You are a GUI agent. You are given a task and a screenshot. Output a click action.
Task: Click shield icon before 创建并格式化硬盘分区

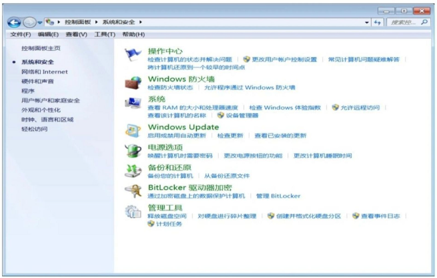pos(271,215)
